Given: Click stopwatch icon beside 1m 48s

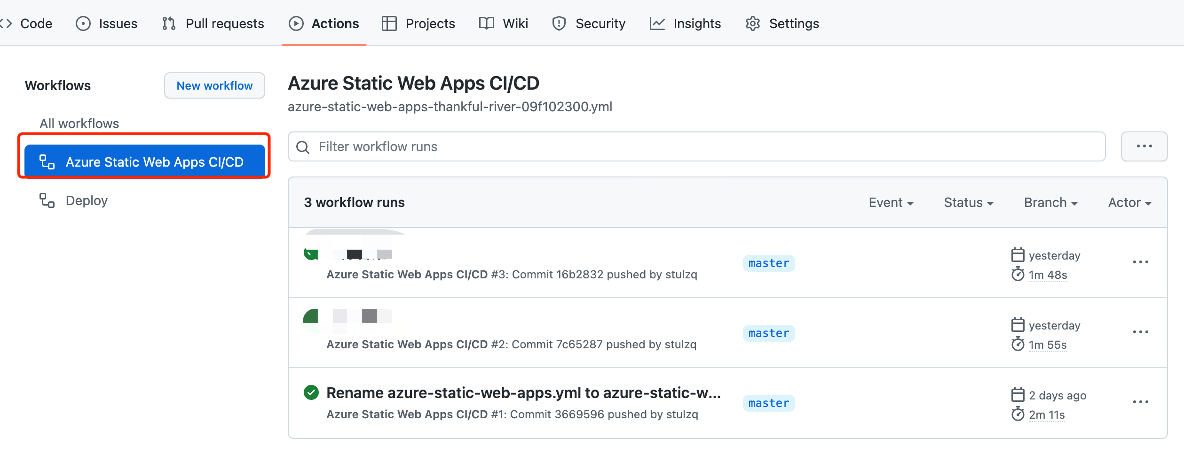Looking at the screenshot, I should (x=1018, y=274).
